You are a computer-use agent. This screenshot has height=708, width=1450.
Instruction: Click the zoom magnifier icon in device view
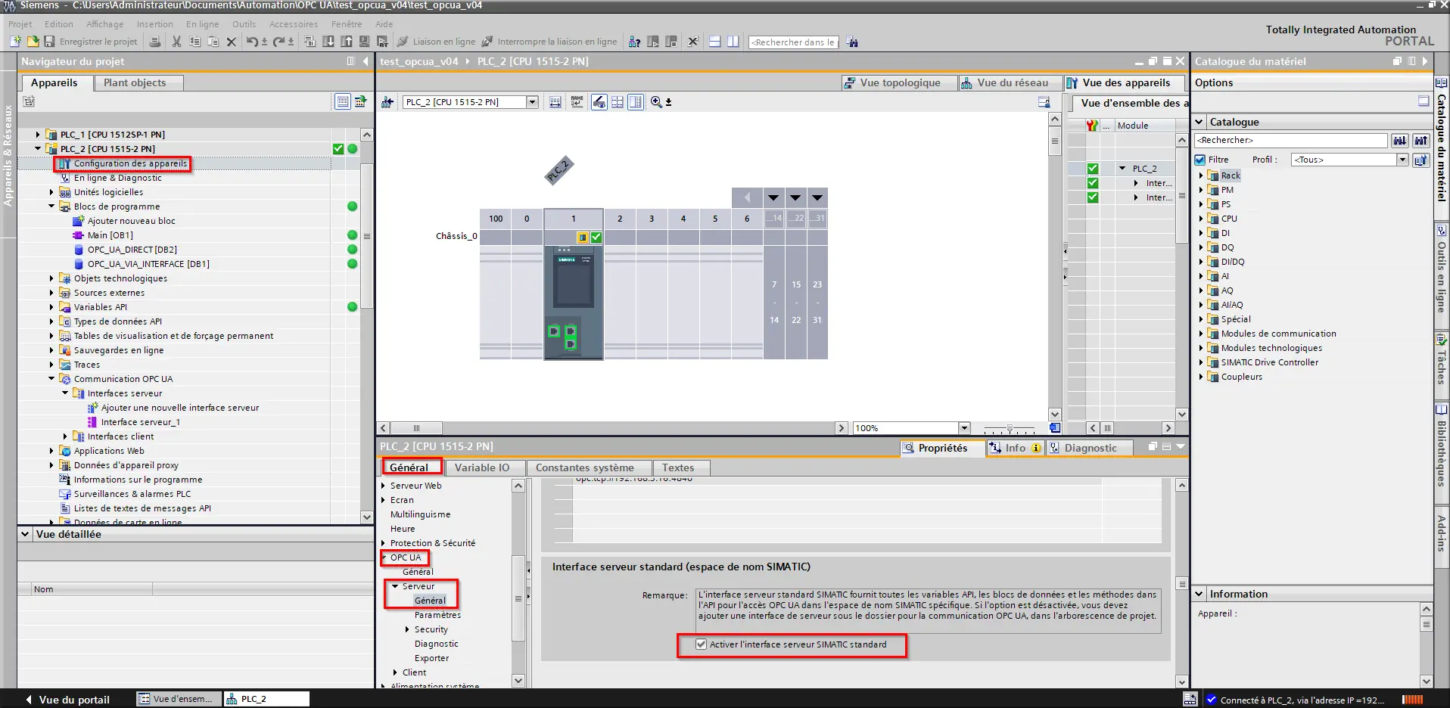tap(656, 102)
